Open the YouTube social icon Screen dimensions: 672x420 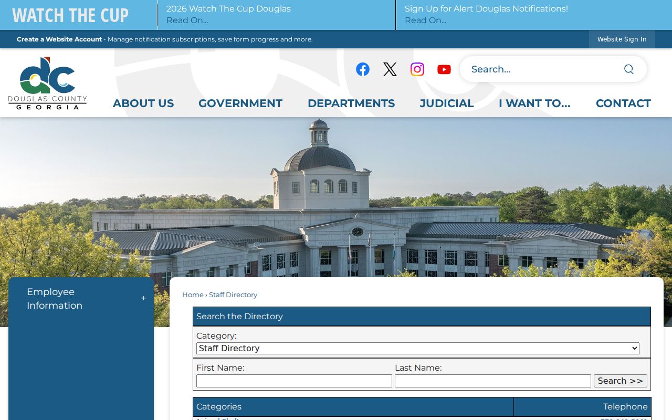444,69
